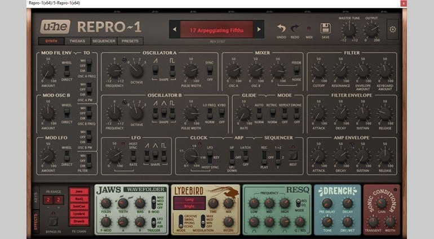The image size is (434, 239).
Task: Switch to the PRESETS tab
Action: pos(130,41)
